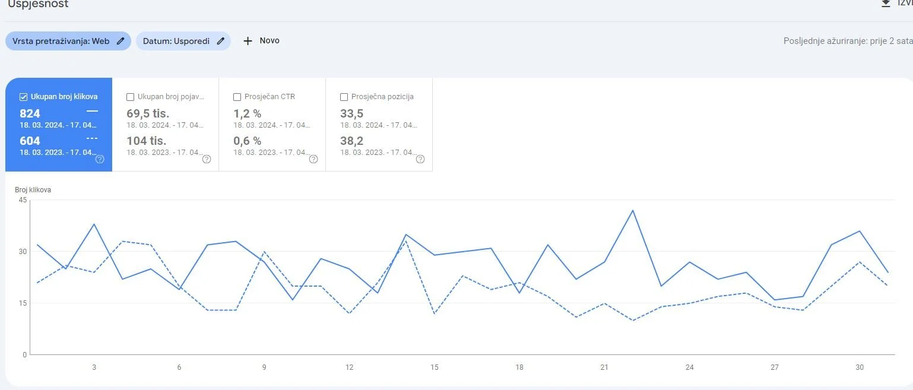913x390 pixels.
Task: Enable Prosječna pozicija checkbox
Action: [344, 97]
